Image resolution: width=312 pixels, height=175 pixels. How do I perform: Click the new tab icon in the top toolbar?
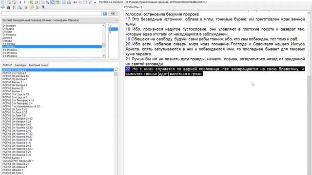pyautogui.click(x=9, y=2)
